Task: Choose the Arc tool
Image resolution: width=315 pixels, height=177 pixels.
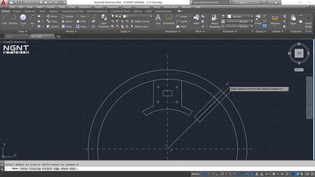Action: coord(32,20)
